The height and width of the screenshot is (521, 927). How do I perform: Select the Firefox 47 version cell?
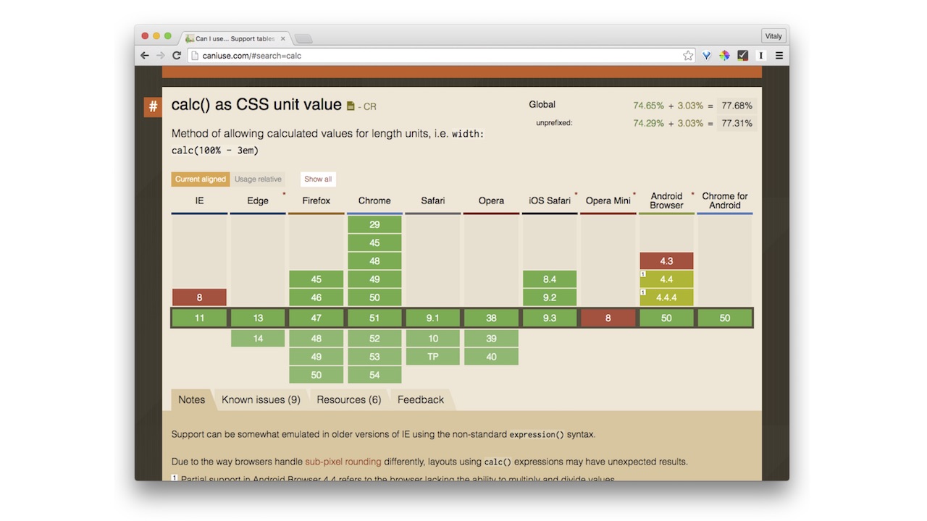316,318
